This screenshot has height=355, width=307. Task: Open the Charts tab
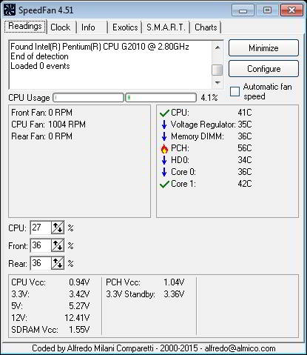click(206, 27)
